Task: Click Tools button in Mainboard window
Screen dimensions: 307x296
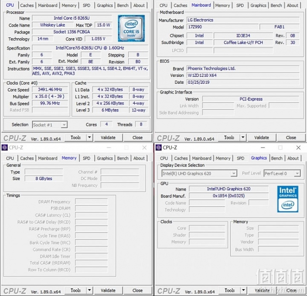Action: (x=229, y=137)
